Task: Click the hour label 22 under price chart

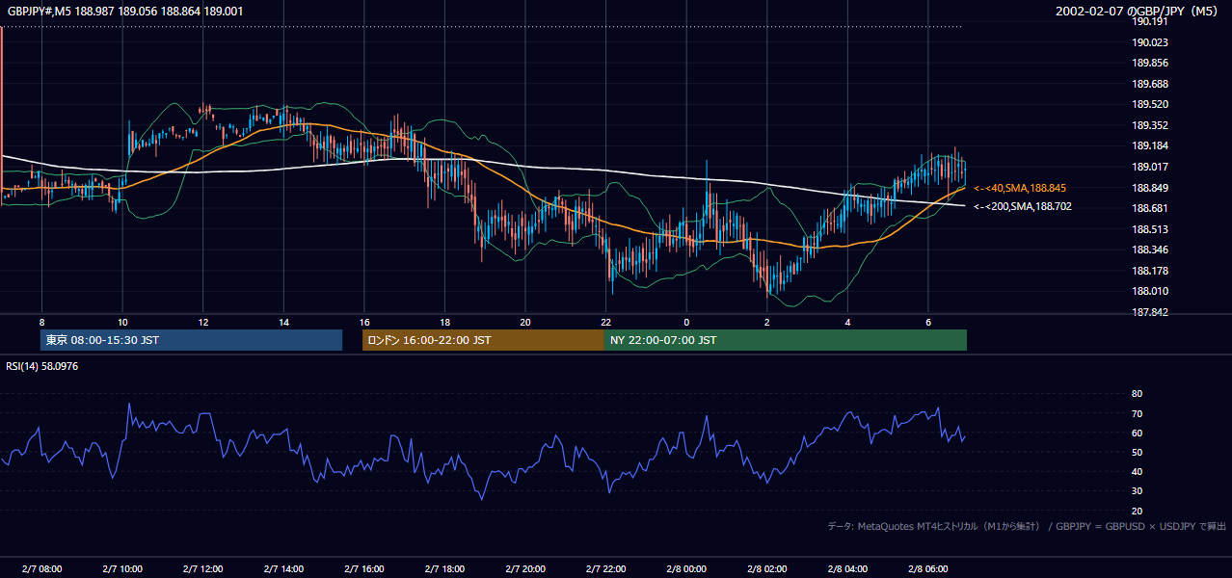Action: point(605,322)
